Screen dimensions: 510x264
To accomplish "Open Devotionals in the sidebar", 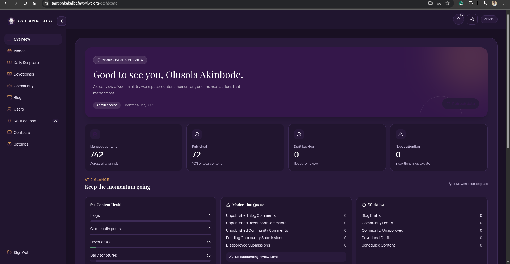I will [x=33, y=74].
